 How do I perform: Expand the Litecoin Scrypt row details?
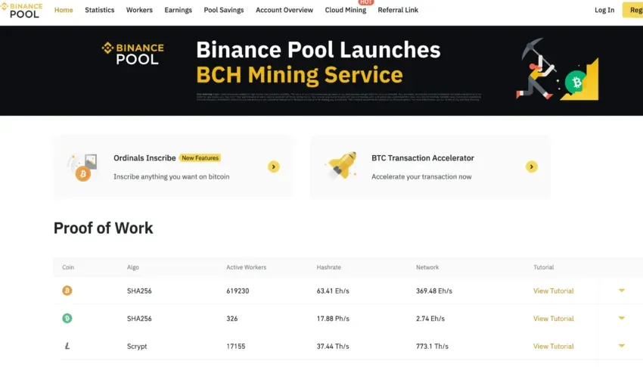click(x=622, y=346)
